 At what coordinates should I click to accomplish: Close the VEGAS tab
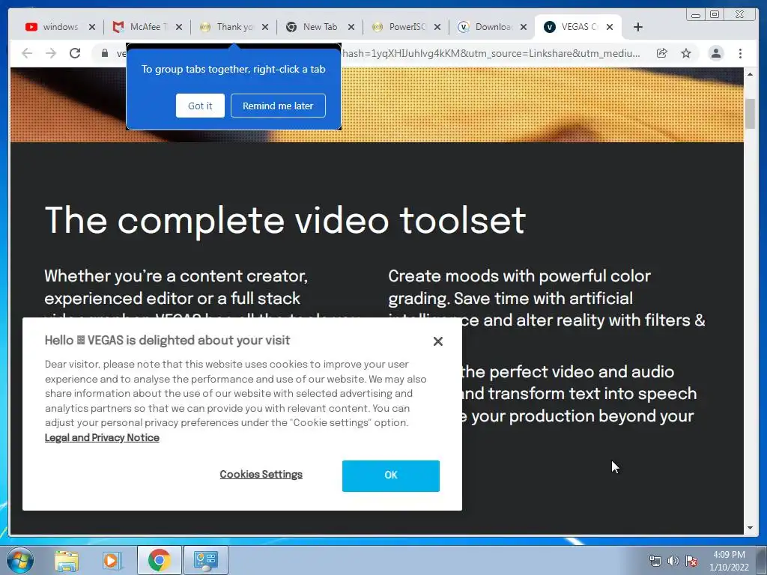click(x=610, y=27)
